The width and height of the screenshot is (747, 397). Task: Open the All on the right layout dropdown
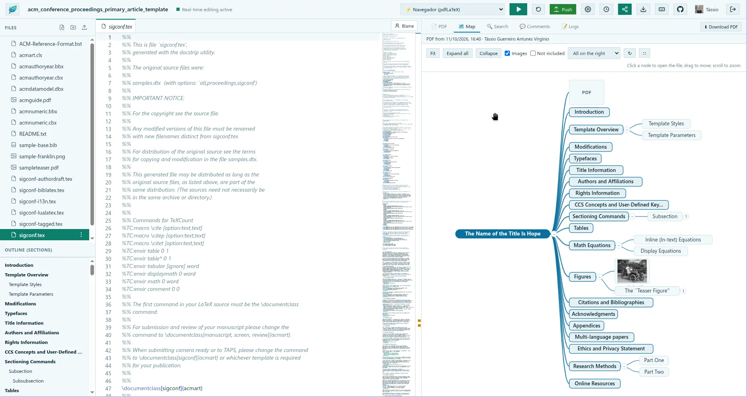click(594, 53)
